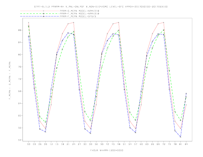Select legend entry PARM=F_MEAN MODEL=GFS/3

pos(78,16)
